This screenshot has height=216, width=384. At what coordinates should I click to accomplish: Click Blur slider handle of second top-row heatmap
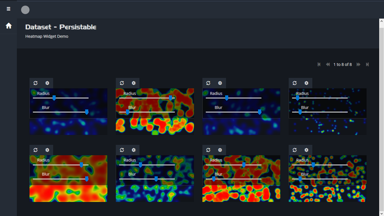(127, 112)
